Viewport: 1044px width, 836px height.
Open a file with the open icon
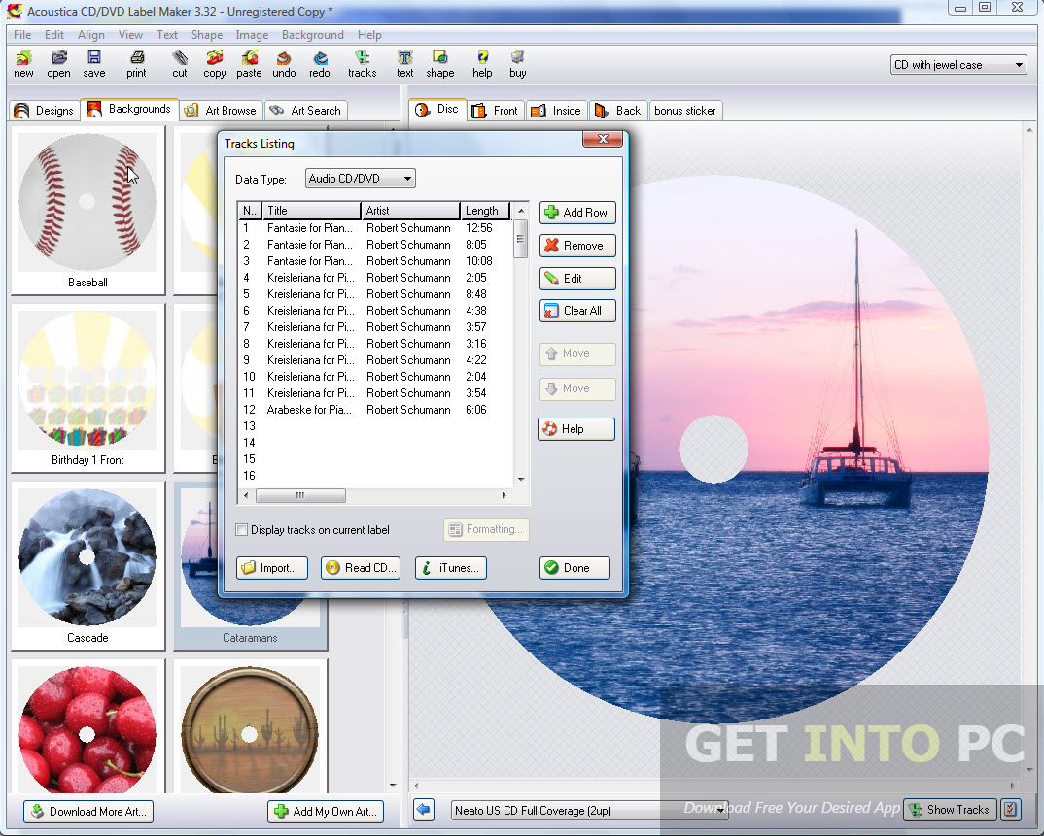click(x=58, y=64)
